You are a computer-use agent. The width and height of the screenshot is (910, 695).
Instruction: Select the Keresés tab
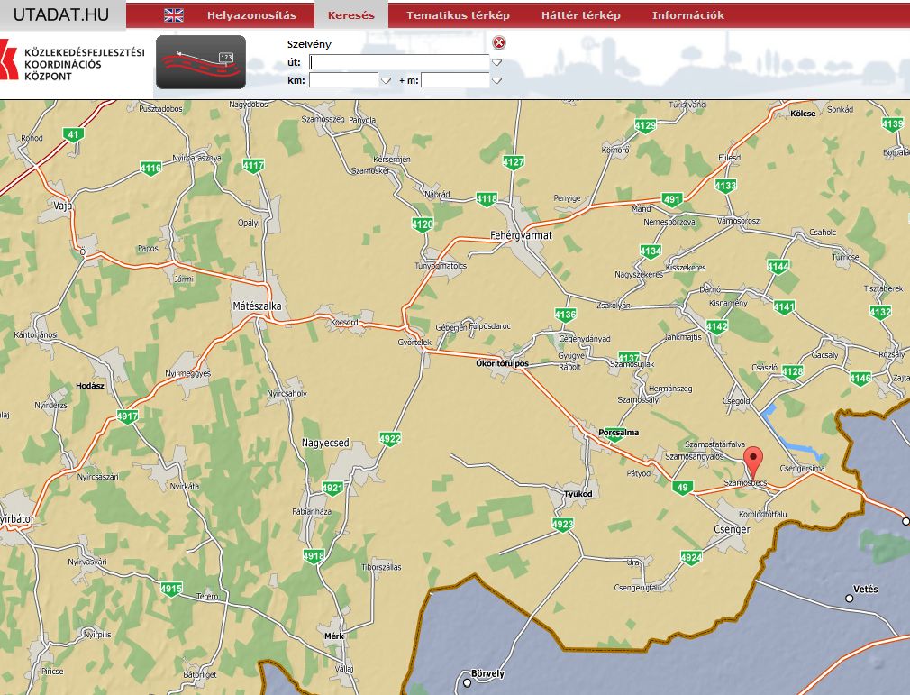(351, 15)
